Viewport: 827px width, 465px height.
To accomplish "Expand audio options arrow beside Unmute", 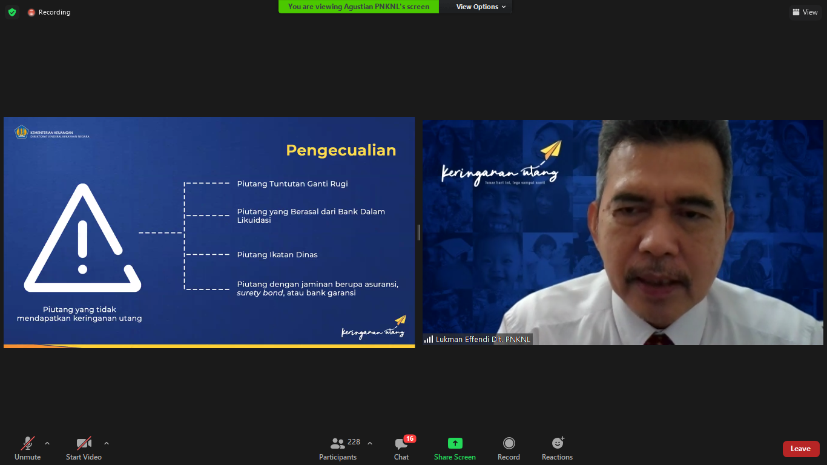I will (47, 443).
